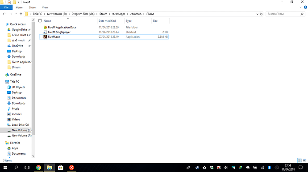
Task: Open pinned OneDrive under Quick access
Action: point(17,46)
